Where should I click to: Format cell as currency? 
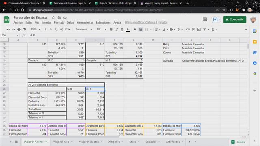(45, 30)
